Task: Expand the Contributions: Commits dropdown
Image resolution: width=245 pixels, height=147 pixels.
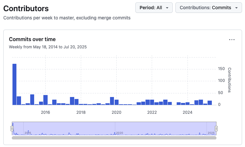Action: (x=209, y=8)
